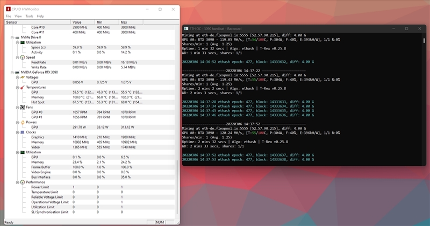This screenshot has width=430, height=226.
Task: Click the terminal window scrollbar thumb
Action: (424, 41)
